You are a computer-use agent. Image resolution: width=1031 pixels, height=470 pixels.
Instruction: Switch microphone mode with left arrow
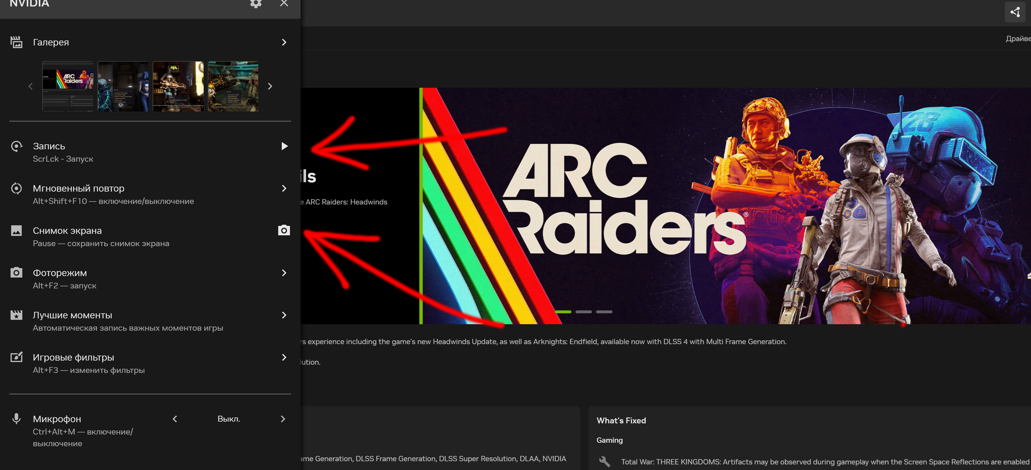tap(175, 419)
